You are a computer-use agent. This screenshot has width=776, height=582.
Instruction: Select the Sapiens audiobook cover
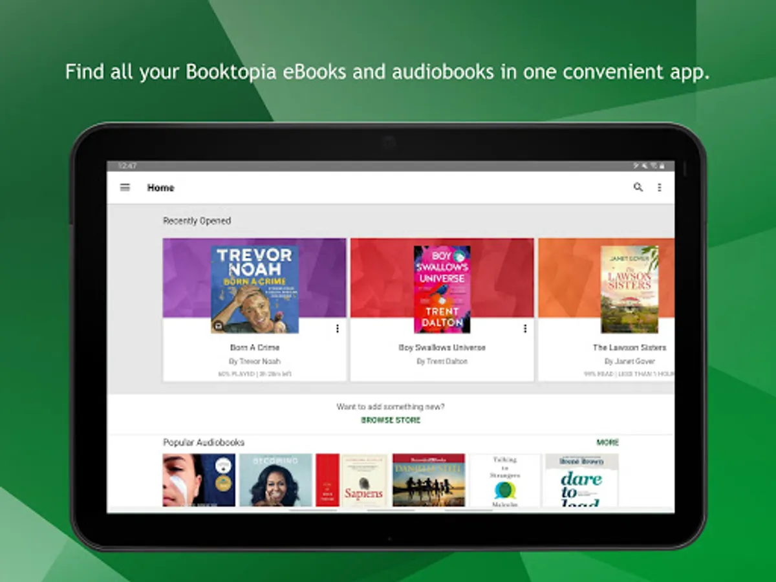tap(364, 480)
